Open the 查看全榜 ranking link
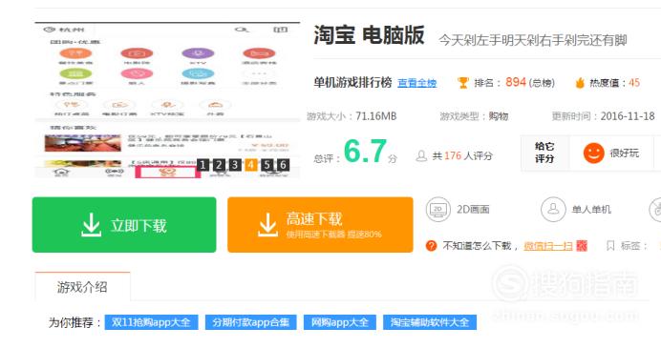Screen dimensions: 661x348 coord(416,83)
